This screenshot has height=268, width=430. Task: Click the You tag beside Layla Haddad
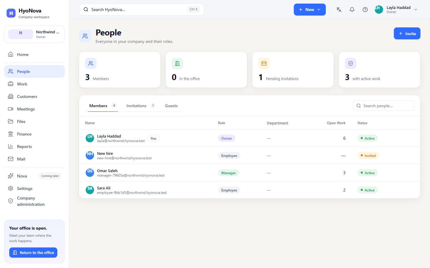click(x=153, y=138)
